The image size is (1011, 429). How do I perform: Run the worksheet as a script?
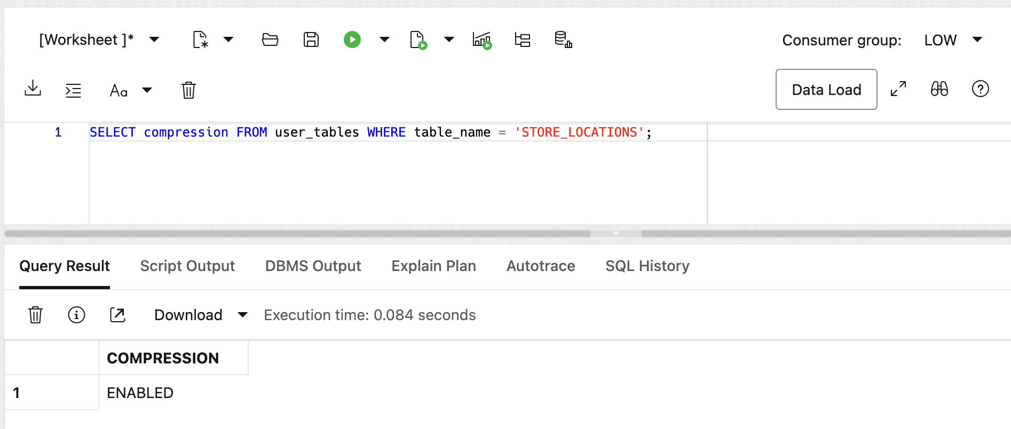(x=418, y=40)
